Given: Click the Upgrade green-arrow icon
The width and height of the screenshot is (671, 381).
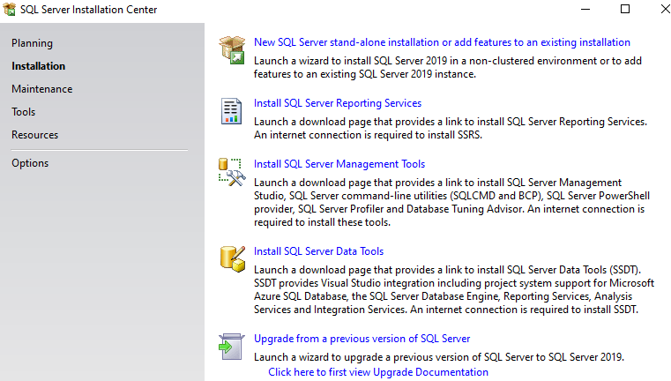Looking at the screenshot, I should click(232, 347).
